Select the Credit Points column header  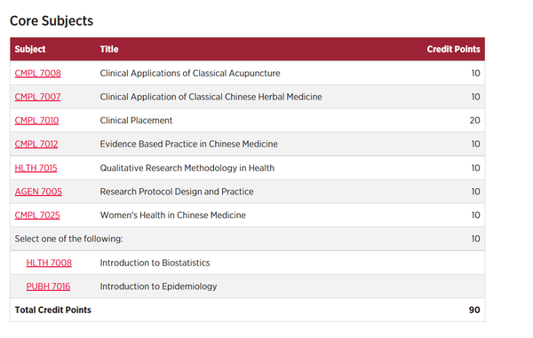pos(453,49)
